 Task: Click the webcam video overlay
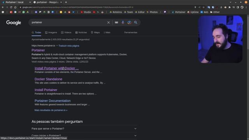point(220,39)
